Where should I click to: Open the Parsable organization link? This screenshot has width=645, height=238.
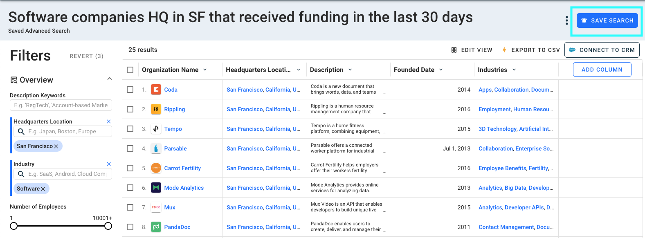tap(175, 148)
